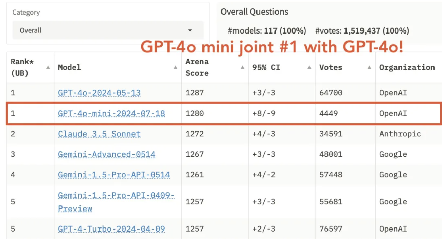
Task: Sort by Model column arrow icon
Action: pos(175,67)
